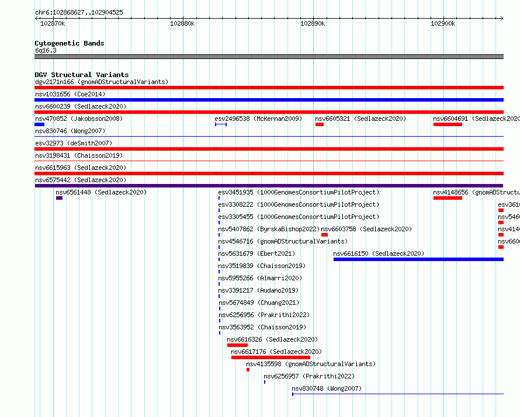Select the nsv6256956 (Prakrithi2022) label
Screen dimensions: 520x417
[x=264, y=315]
